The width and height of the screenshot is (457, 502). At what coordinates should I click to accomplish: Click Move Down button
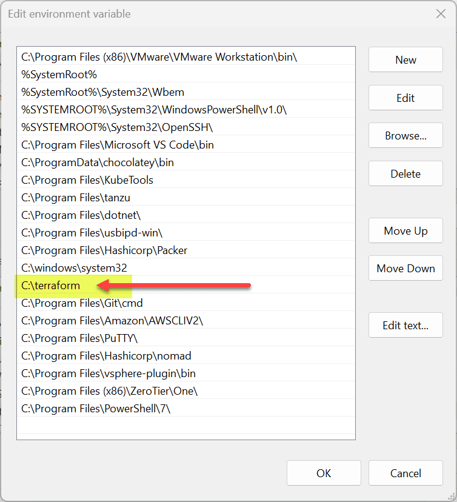(x=405, y=269)
